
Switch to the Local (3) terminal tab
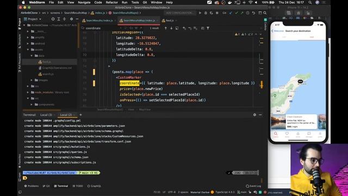(x=46, y=115)
